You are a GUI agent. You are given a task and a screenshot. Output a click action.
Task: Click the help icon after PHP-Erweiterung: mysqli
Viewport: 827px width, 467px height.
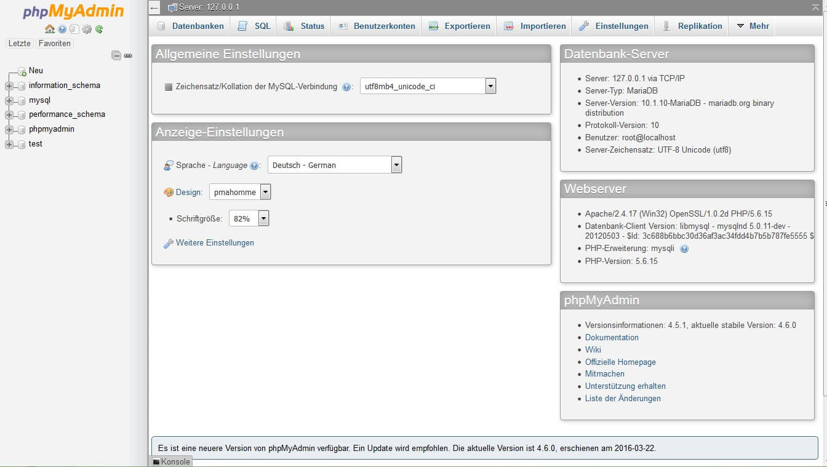point(684,249)
